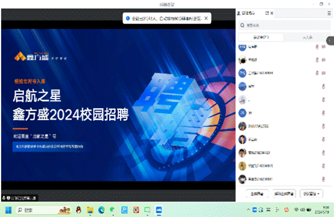Click the member search field
The image size is (334, 217).
click(285, 25)
